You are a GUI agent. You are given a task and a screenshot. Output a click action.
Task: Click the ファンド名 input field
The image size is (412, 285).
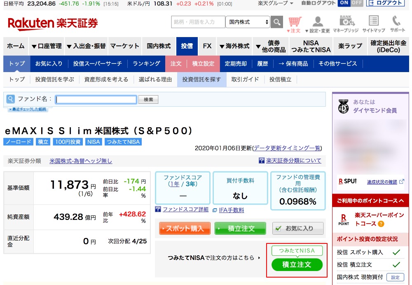[x=96, y=100]
